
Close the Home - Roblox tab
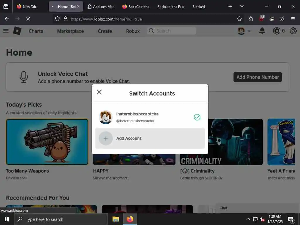[78, 6]
